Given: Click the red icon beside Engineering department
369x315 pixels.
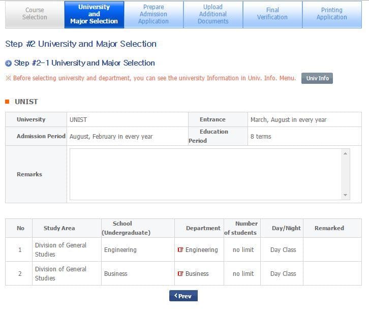Looking at the screenshot, I should 180,249.
